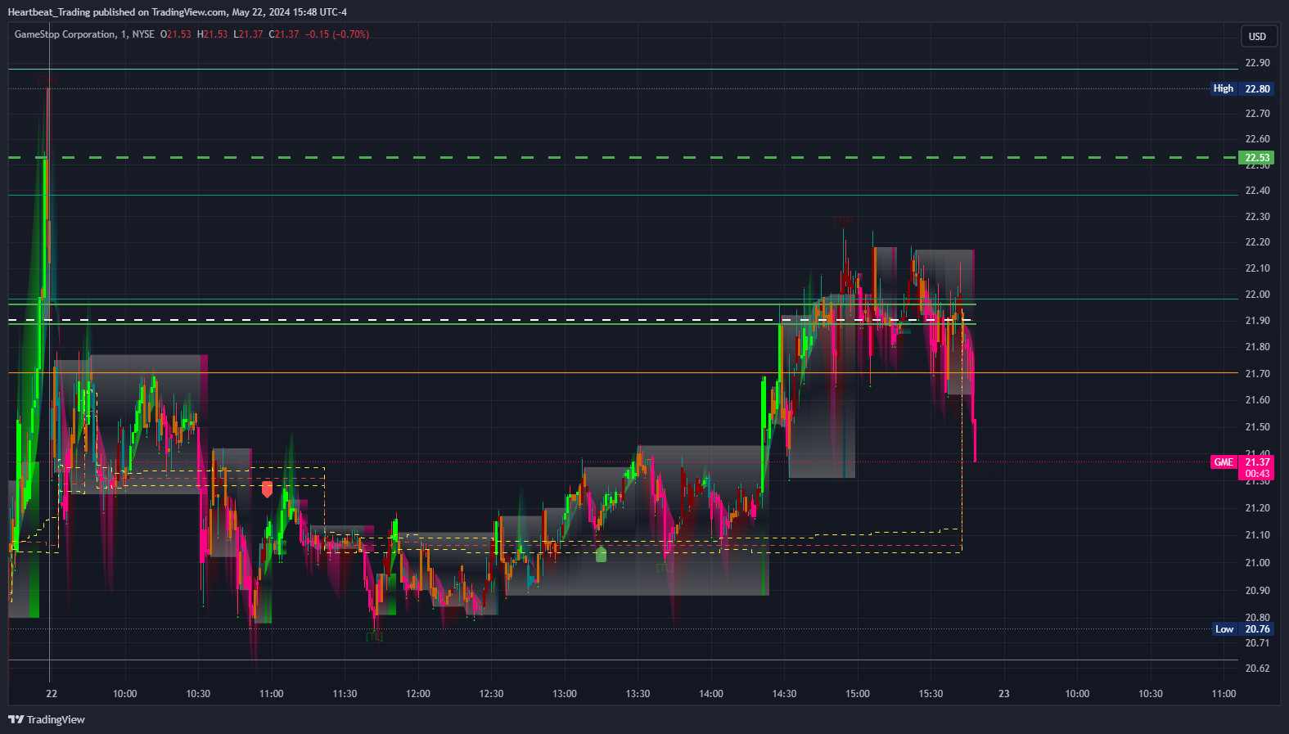Viewport: 1289px width, 734px height.
Task: Select the red down-arrow signal marker
Action: tap(267, 489)
